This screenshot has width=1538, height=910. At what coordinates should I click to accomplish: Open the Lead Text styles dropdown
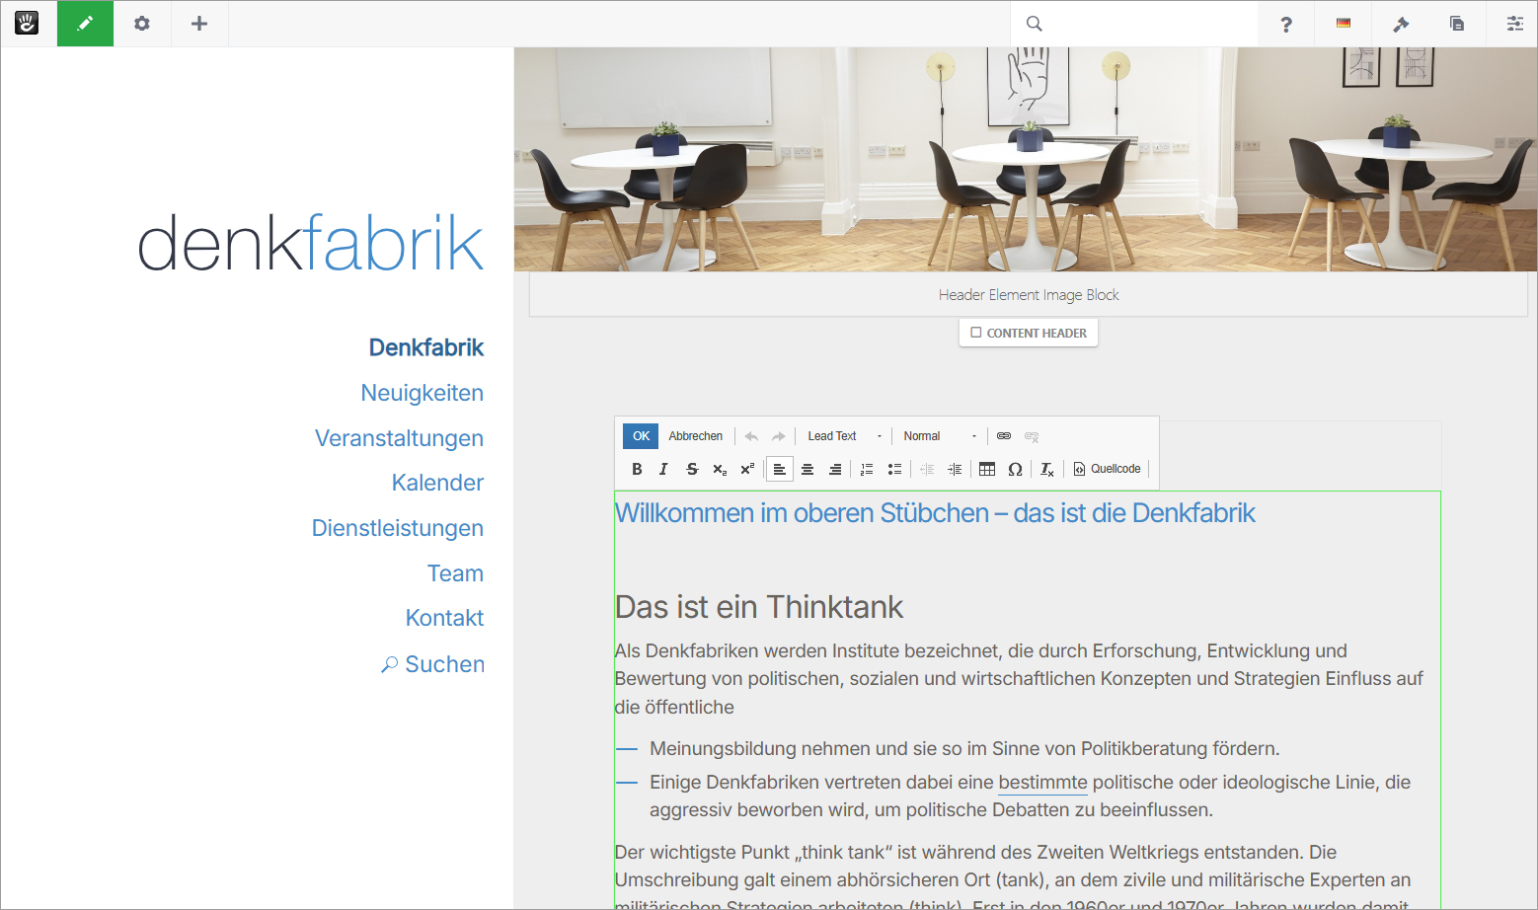(x=844, y=436)
